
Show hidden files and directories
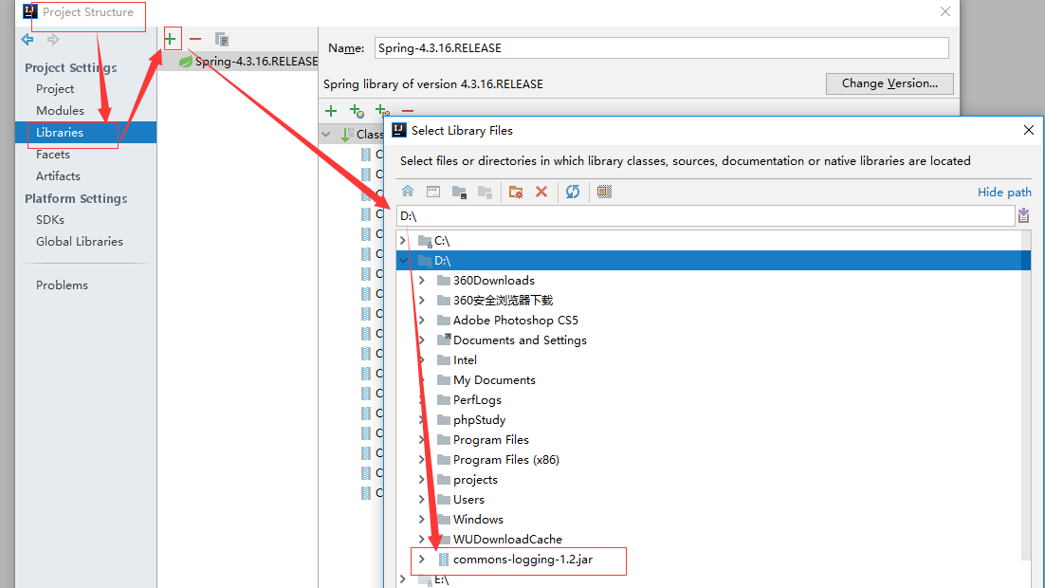(x=604, y=192)
